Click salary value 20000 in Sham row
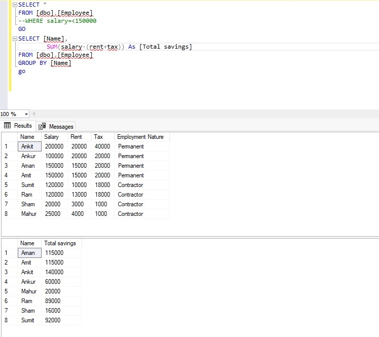The height and width of the screenshot is (337, 379). pos(54,204)
